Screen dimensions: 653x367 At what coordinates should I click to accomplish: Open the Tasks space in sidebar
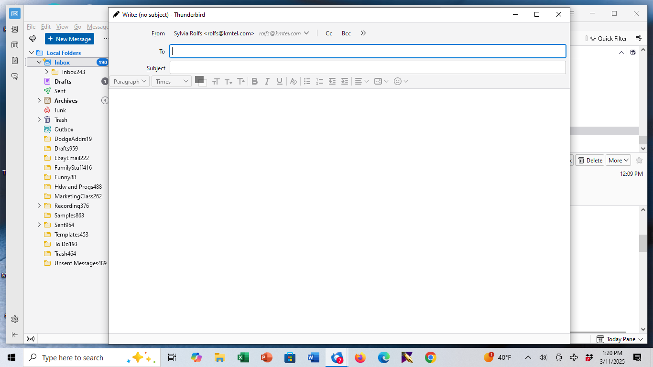pyautogui.click(x=15, y=61)
